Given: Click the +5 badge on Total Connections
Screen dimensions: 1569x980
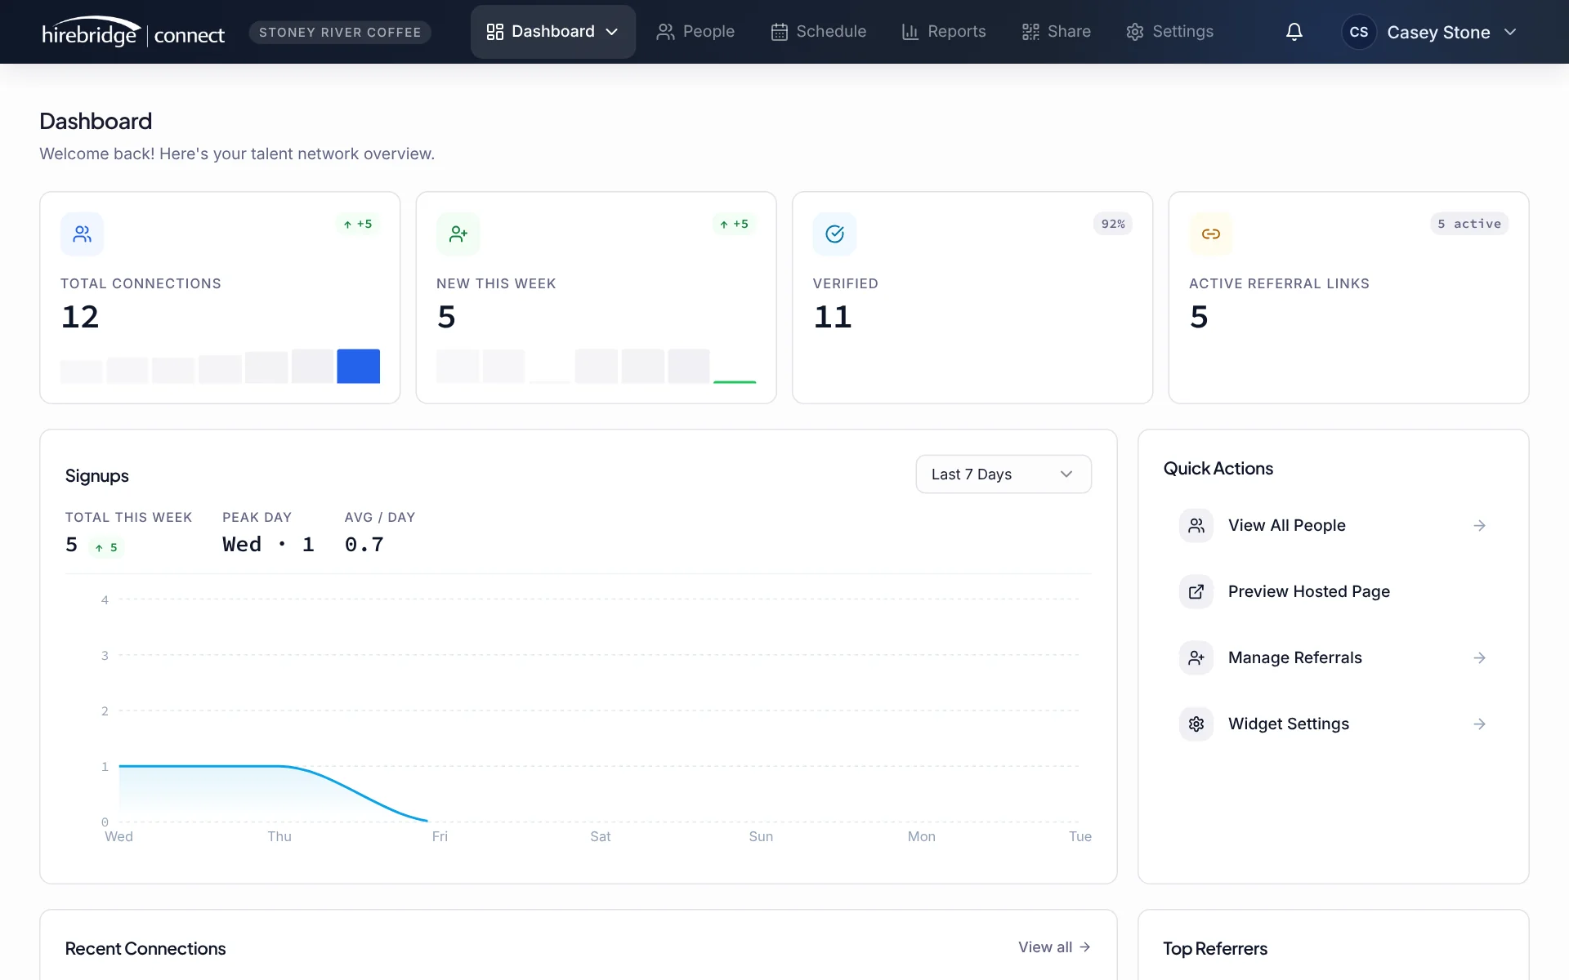Looking at the screenshot, I should pyautogui.click(x=358, y=224).
